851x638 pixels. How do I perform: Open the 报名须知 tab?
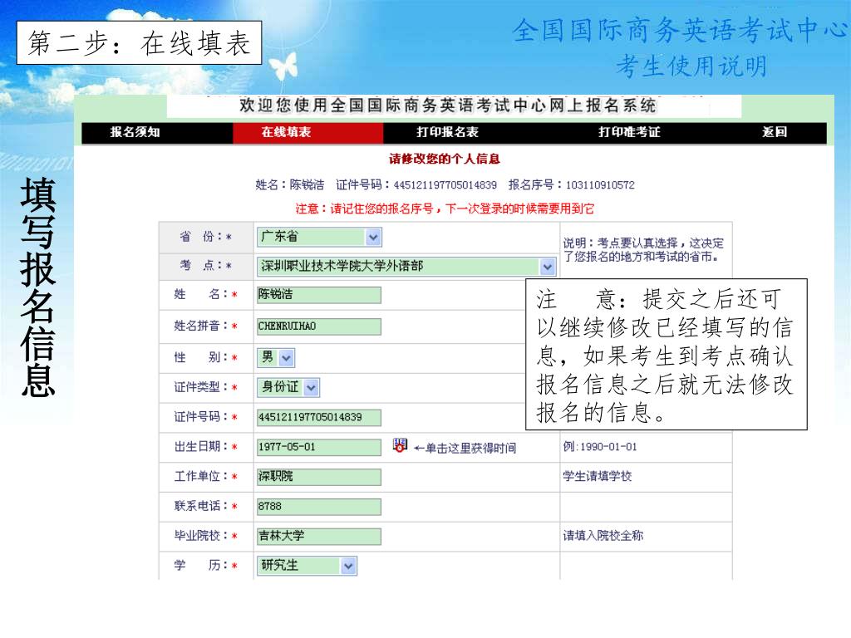click(135, 132)
